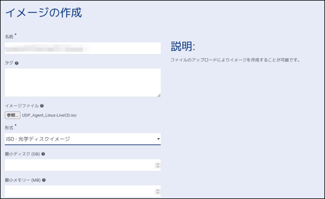Click the 最小ディスク (GB) input field
Image resolution: width=325 pixels, height=199 pixels.
pyautogui.click(x=79, y=165)
